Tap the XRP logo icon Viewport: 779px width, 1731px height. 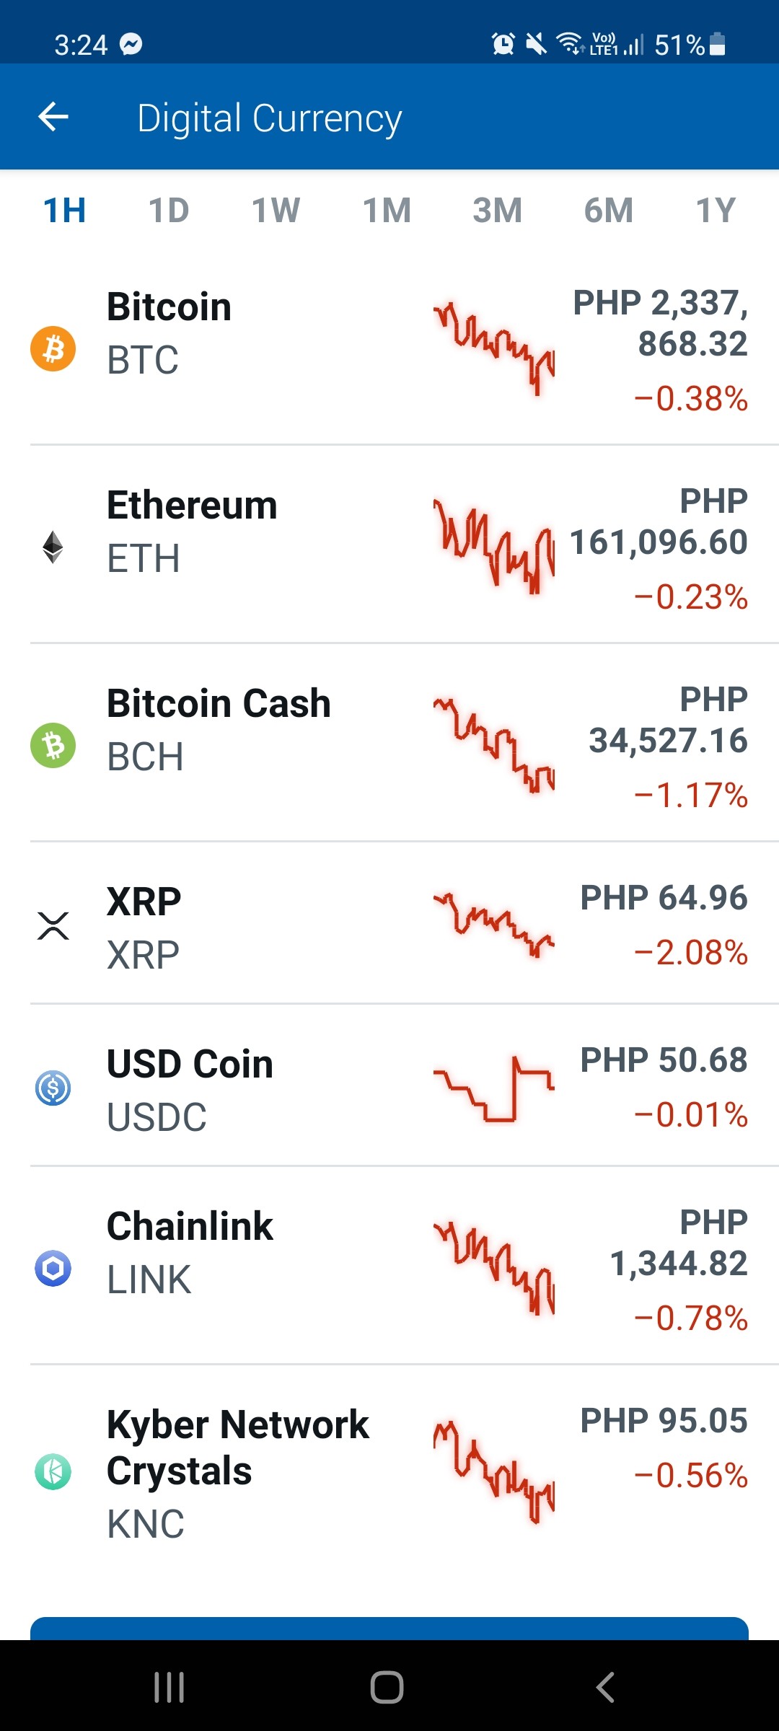53,925
